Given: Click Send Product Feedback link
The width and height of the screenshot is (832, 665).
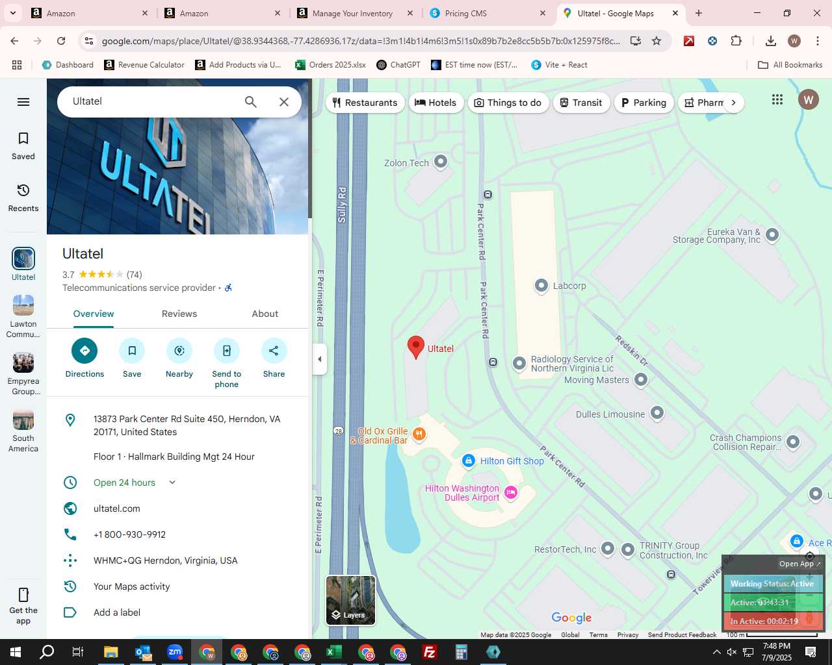Looking at the screenshot, I should tap(682, 634).
